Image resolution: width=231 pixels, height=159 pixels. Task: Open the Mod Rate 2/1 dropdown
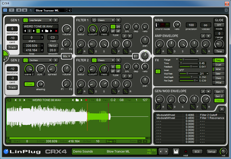coord(208,74)
